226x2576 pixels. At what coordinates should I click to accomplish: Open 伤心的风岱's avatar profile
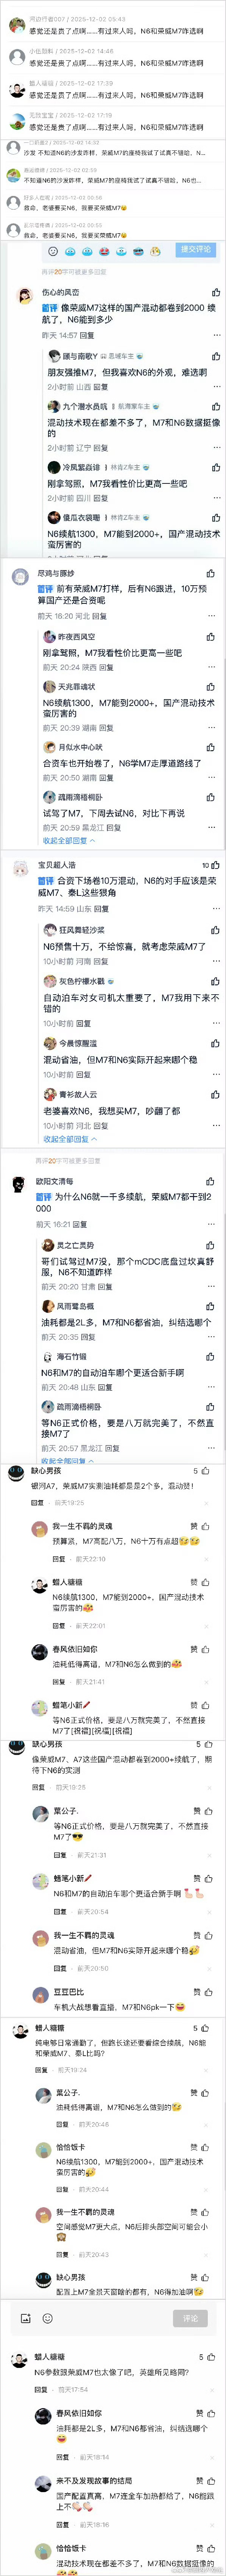(24, 295)
